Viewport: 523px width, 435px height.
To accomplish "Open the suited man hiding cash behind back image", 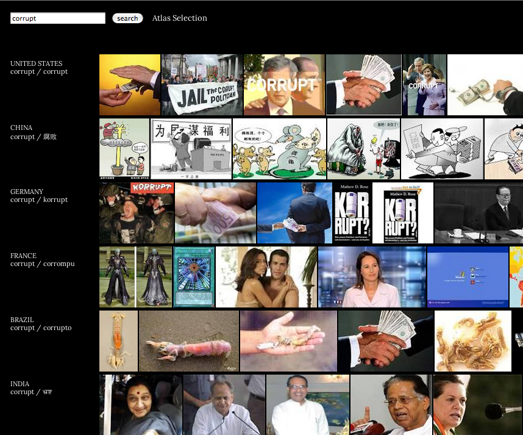I will pyautogui.click(x=294, y=213).
